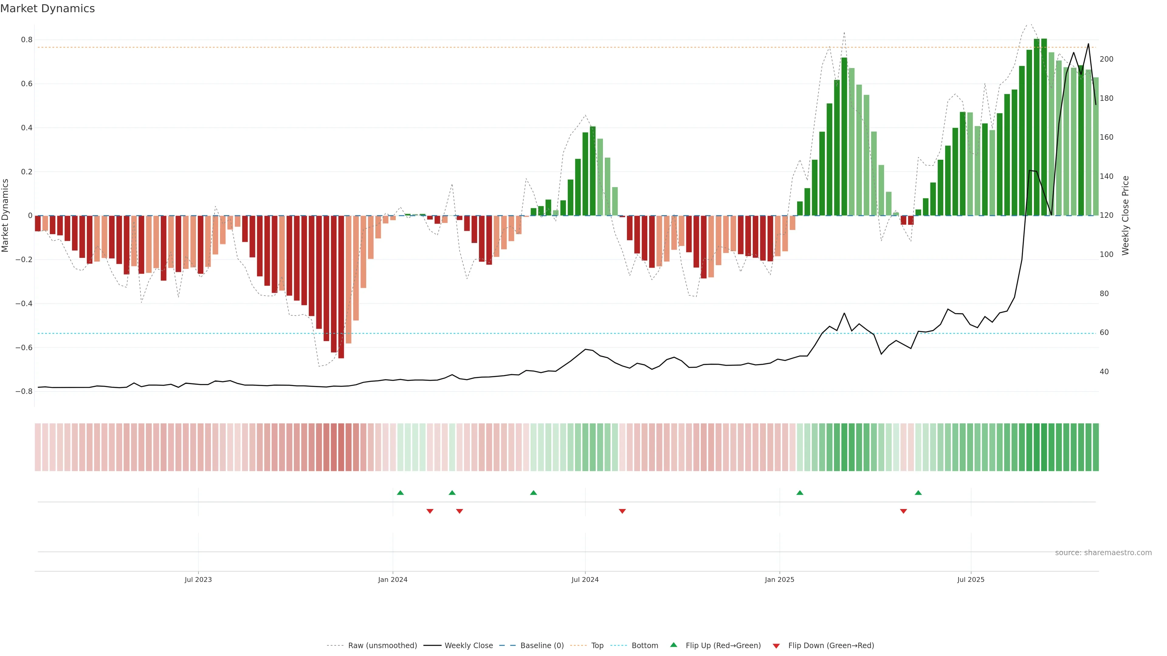Click the rightmost green flip-up triangle marker
The image size is (1167, 656).
(918, 493)
